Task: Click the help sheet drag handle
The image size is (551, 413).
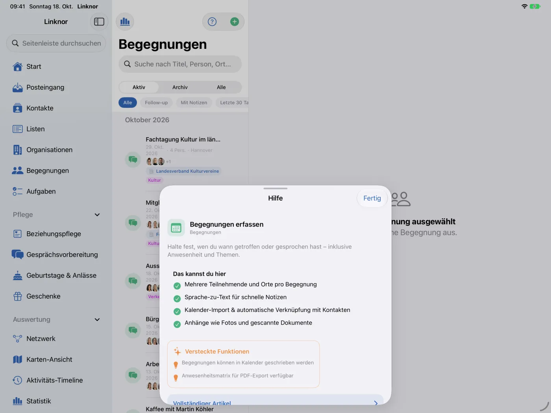Action: pos(275,188)
